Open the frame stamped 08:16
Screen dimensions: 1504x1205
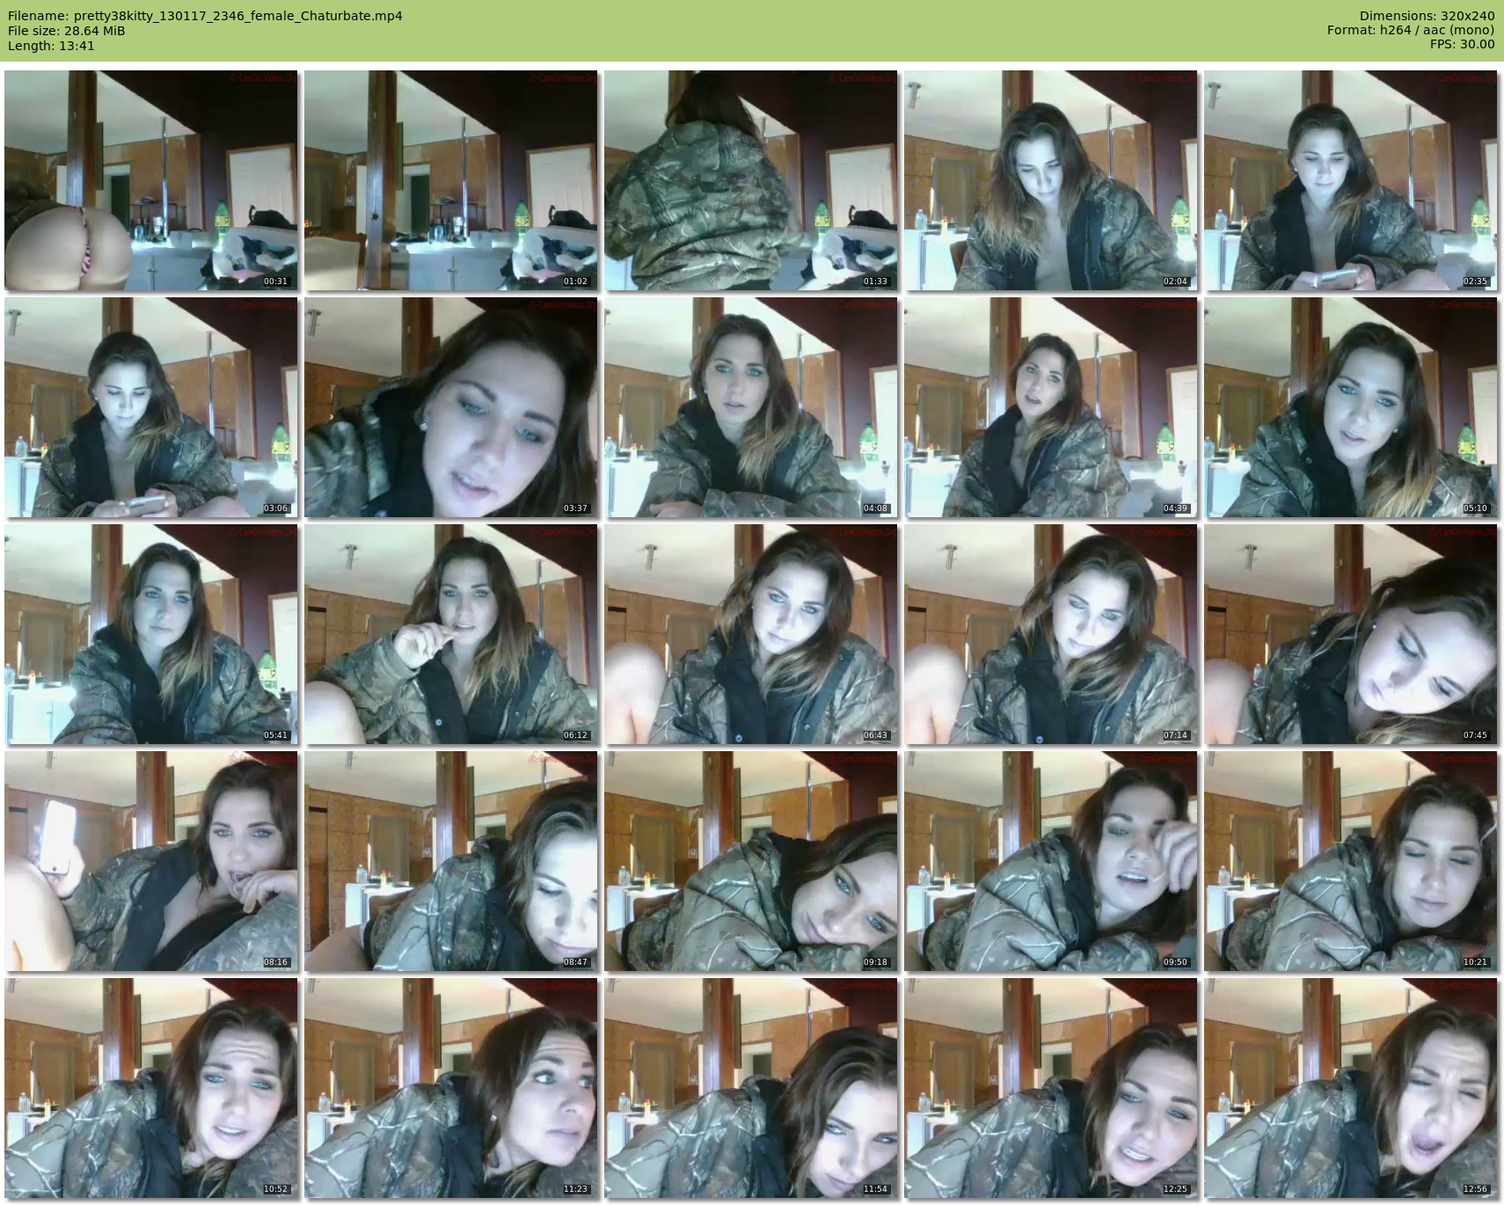151,861
